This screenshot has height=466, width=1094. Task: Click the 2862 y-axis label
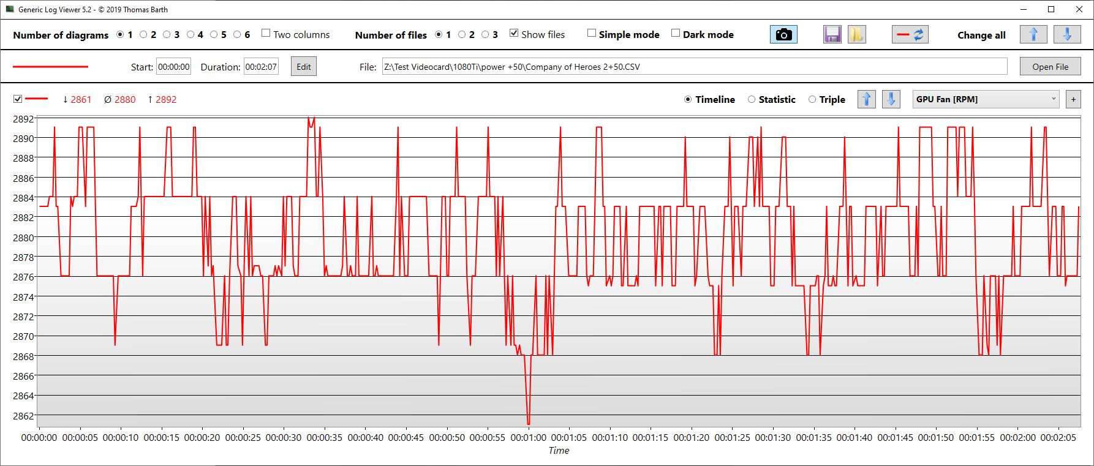(23, 416)
